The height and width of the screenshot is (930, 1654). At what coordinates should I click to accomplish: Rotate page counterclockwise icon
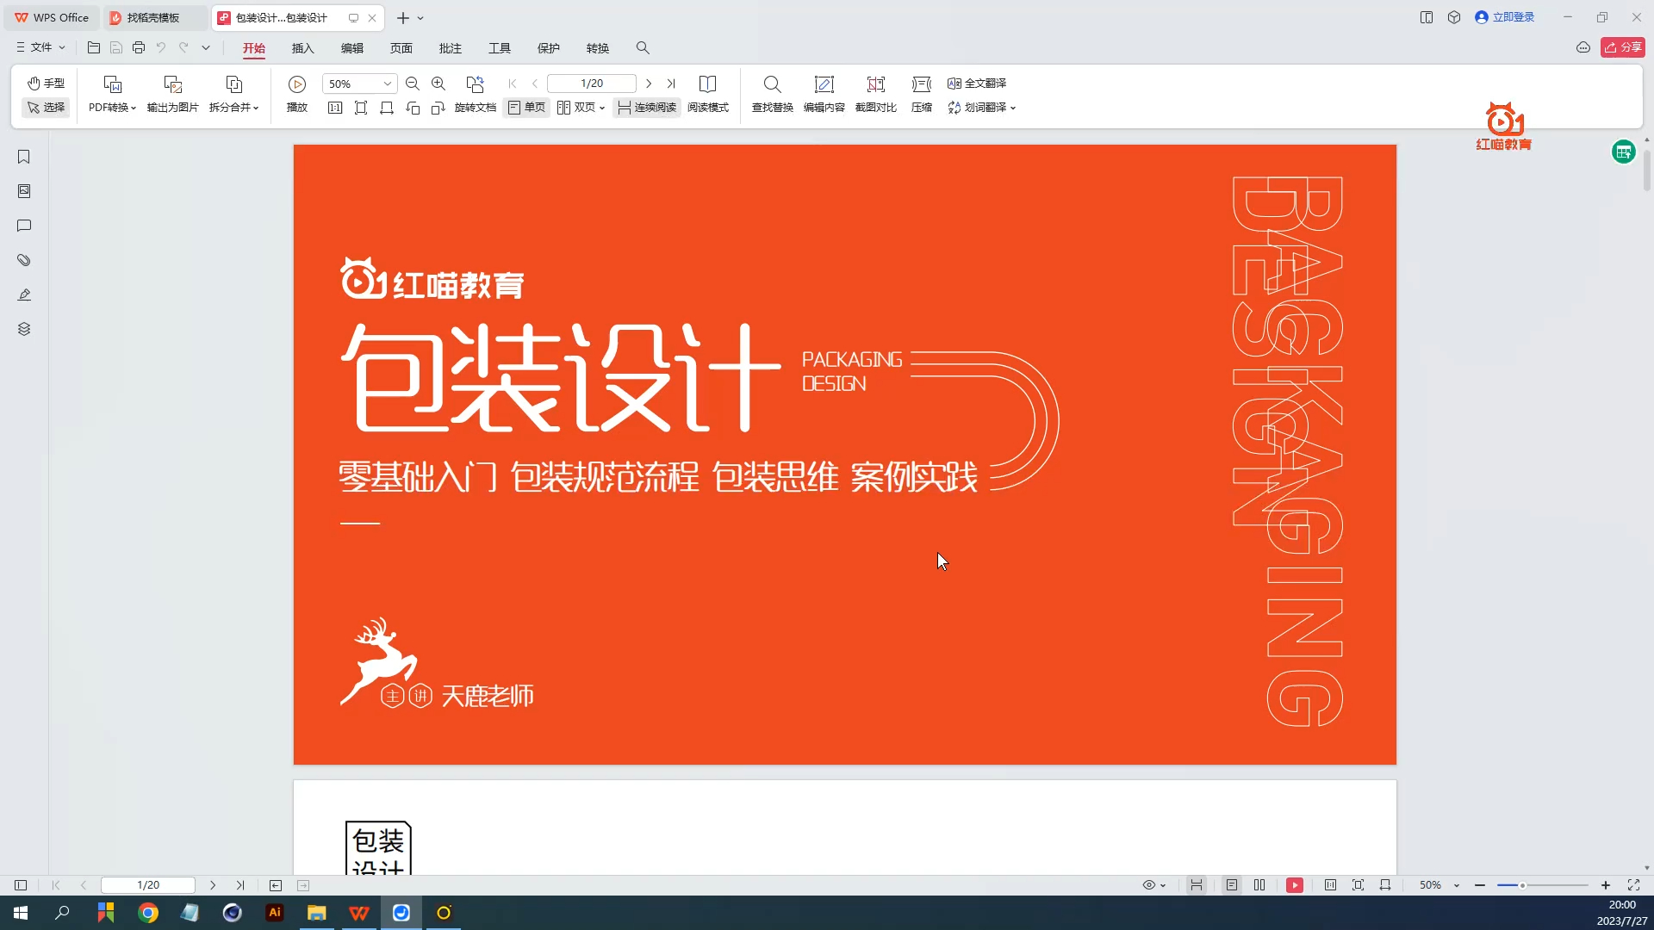[413, 108]
